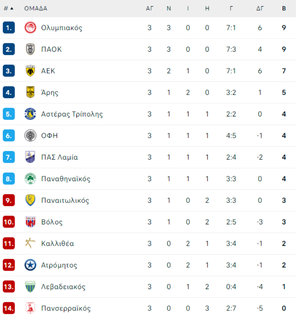
Task: Click the Olympiacos club crest
Action: tap(30, 28)
